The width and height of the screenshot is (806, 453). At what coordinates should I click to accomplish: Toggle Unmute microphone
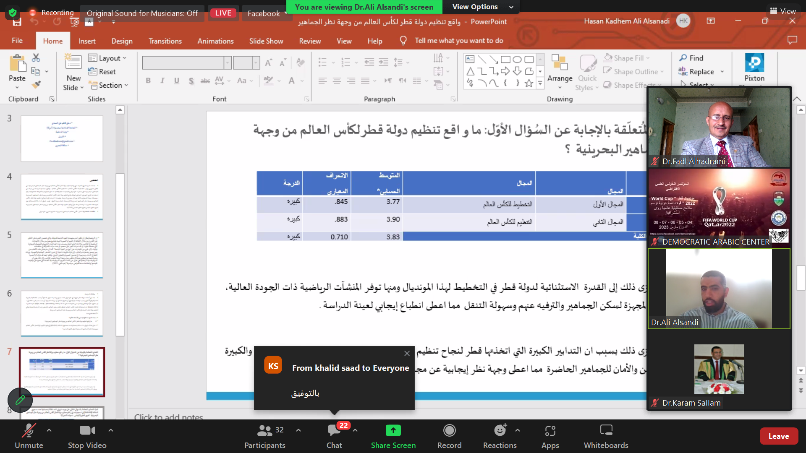tap(29, 430)
